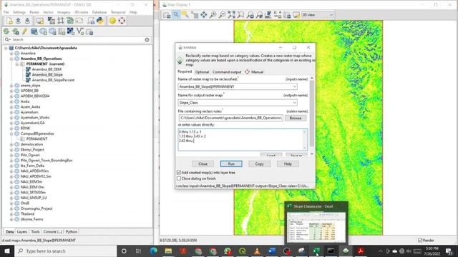Click into the reclass rules text area
The height and width of the screenshot is (257, 458).
click(x=240, y=140)
